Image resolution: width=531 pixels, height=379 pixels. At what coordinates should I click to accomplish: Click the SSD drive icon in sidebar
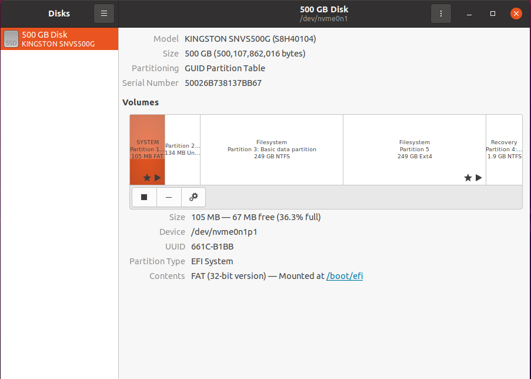[x=11, y=39]
